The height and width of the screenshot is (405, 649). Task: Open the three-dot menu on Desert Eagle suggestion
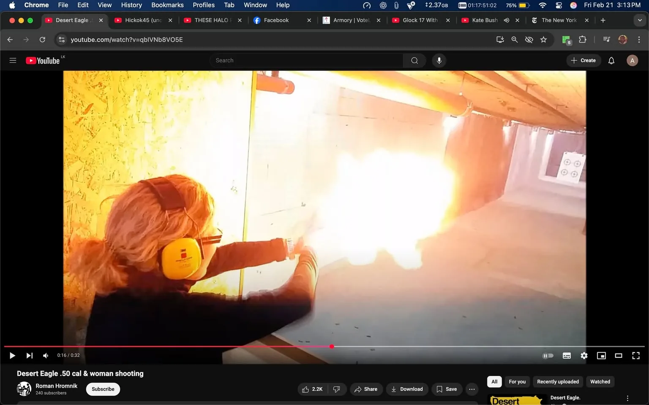coord(627,398)
